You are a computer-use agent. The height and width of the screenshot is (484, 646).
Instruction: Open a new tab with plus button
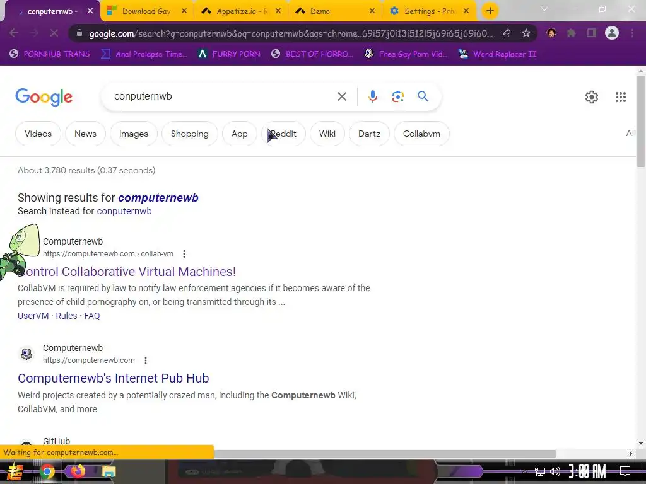(490, 11)
